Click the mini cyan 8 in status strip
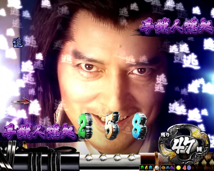Image resolution: width=214 pixels, height=171 pixels. click(151, 167)
